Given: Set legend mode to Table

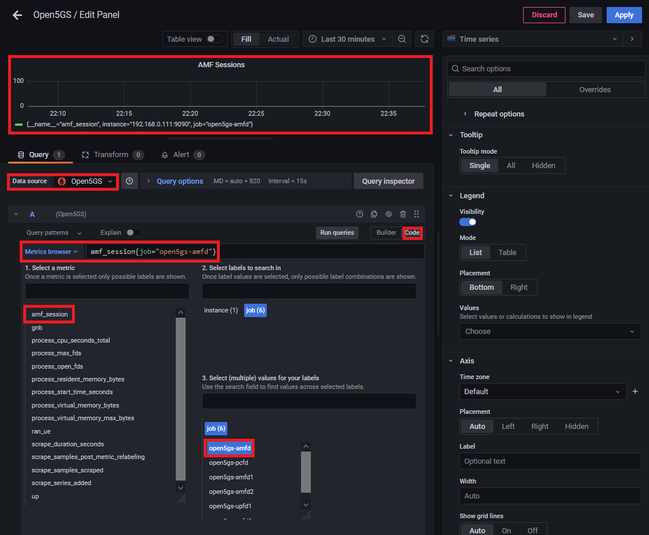Looking at the screenshot, I should (x=507, y=252).
